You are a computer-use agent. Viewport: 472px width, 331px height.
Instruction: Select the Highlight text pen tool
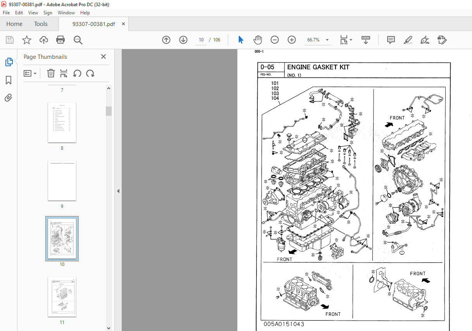click(408, 40)
